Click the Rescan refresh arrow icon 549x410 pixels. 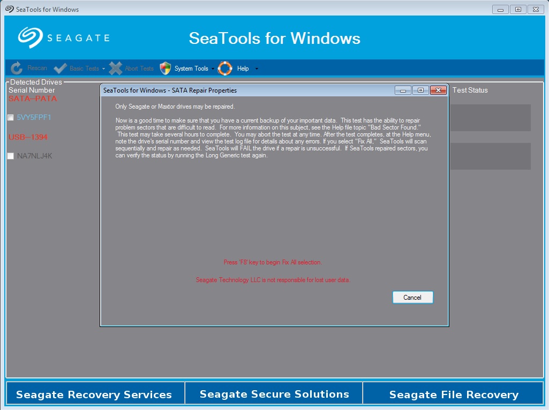pyautogui.click(x=17, y=68)
